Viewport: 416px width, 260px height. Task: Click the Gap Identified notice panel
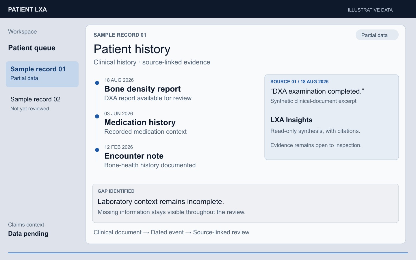pos(246,203)
